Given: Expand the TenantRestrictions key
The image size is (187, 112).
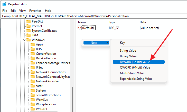Looking at the screenshot, I should pos(28,95).
